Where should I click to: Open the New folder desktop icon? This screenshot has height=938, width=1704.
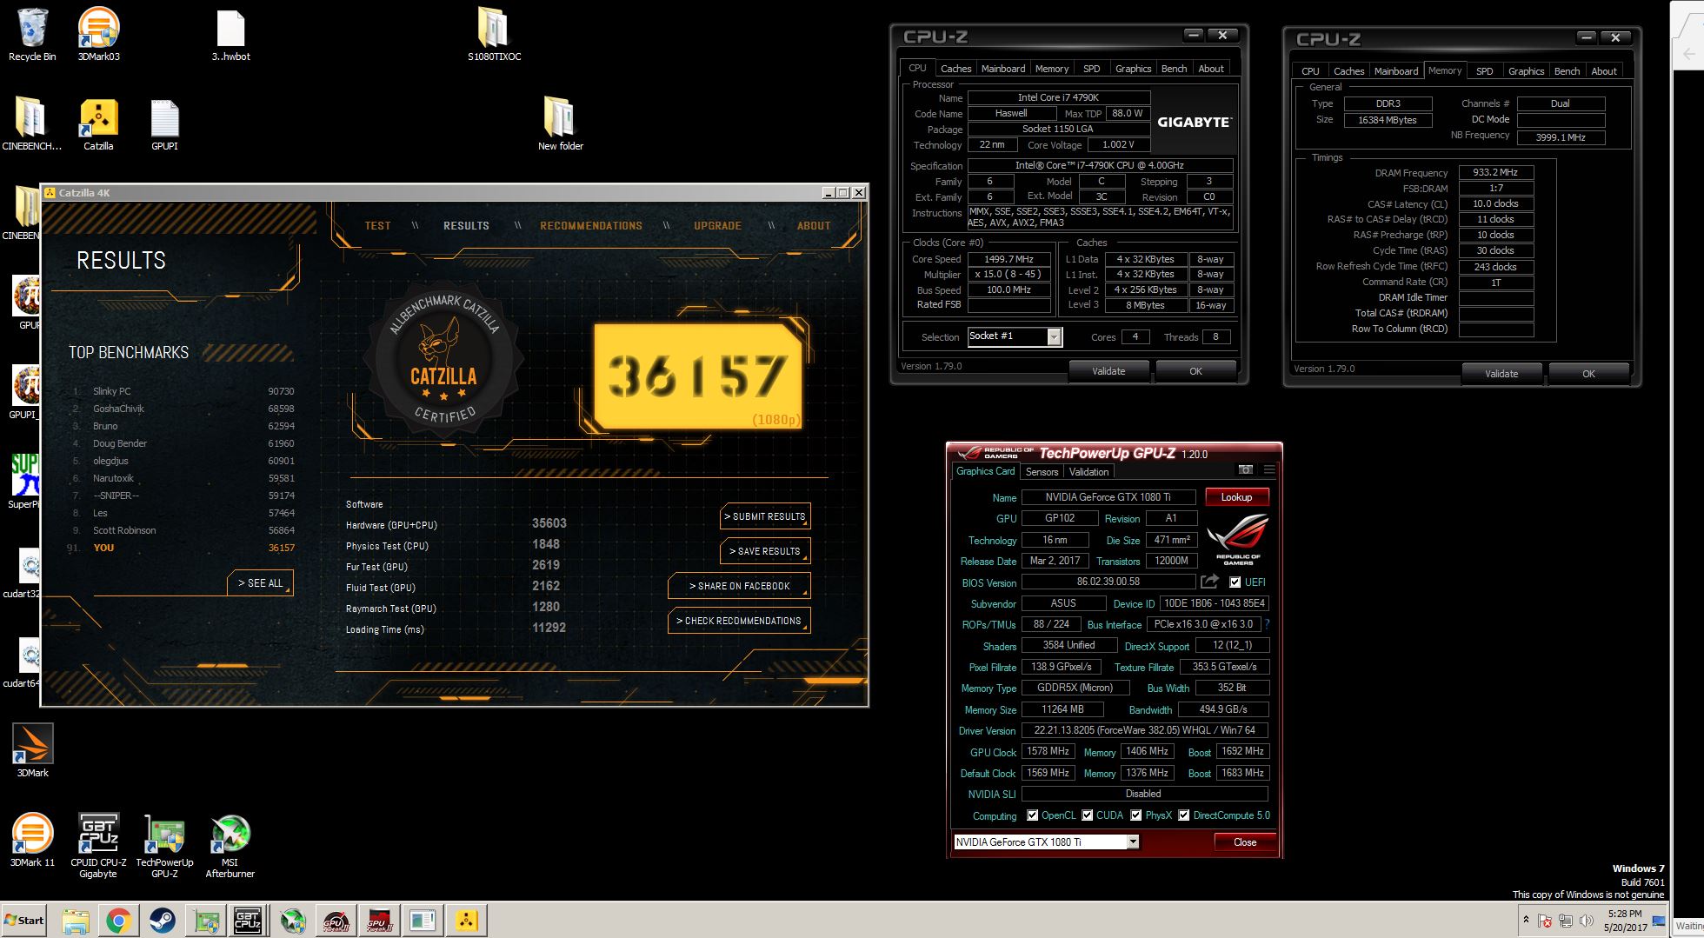click(560, 123)
